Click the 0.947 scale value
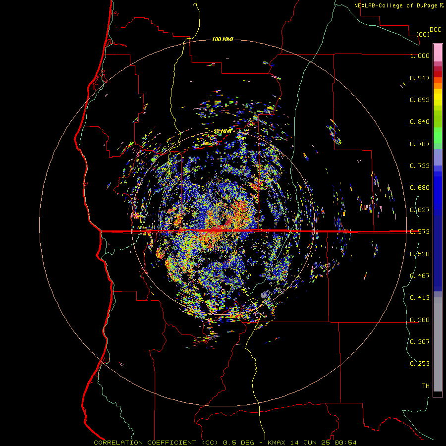The image size is (446, 446). [x=420, y=78]
